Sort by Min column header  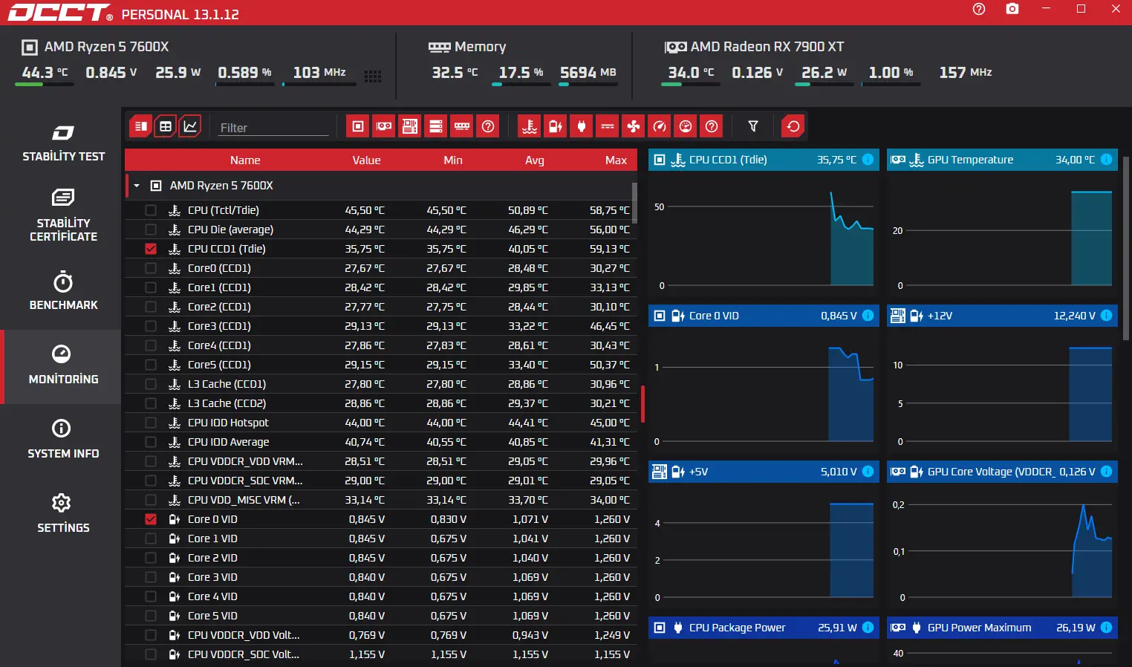point(453,160)
